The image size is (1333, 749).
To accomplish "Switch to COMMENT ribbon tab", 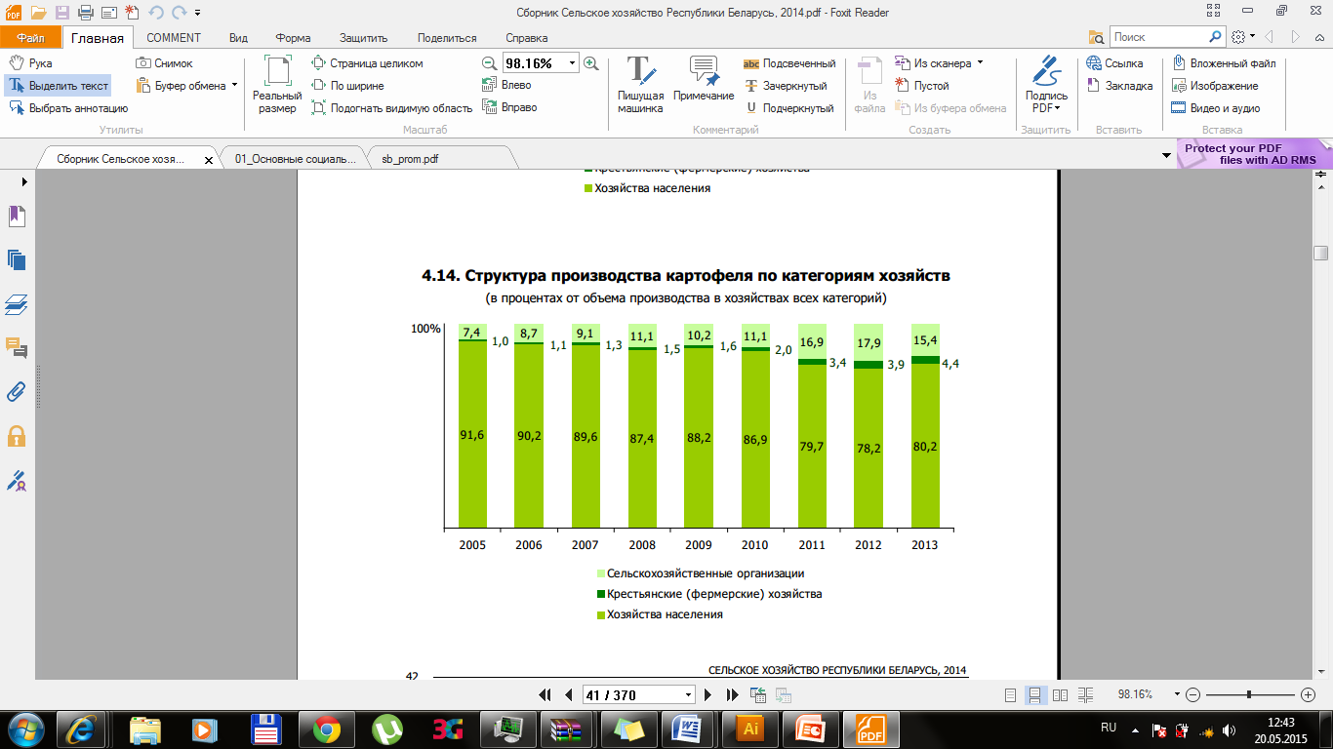I will point(174,38).
